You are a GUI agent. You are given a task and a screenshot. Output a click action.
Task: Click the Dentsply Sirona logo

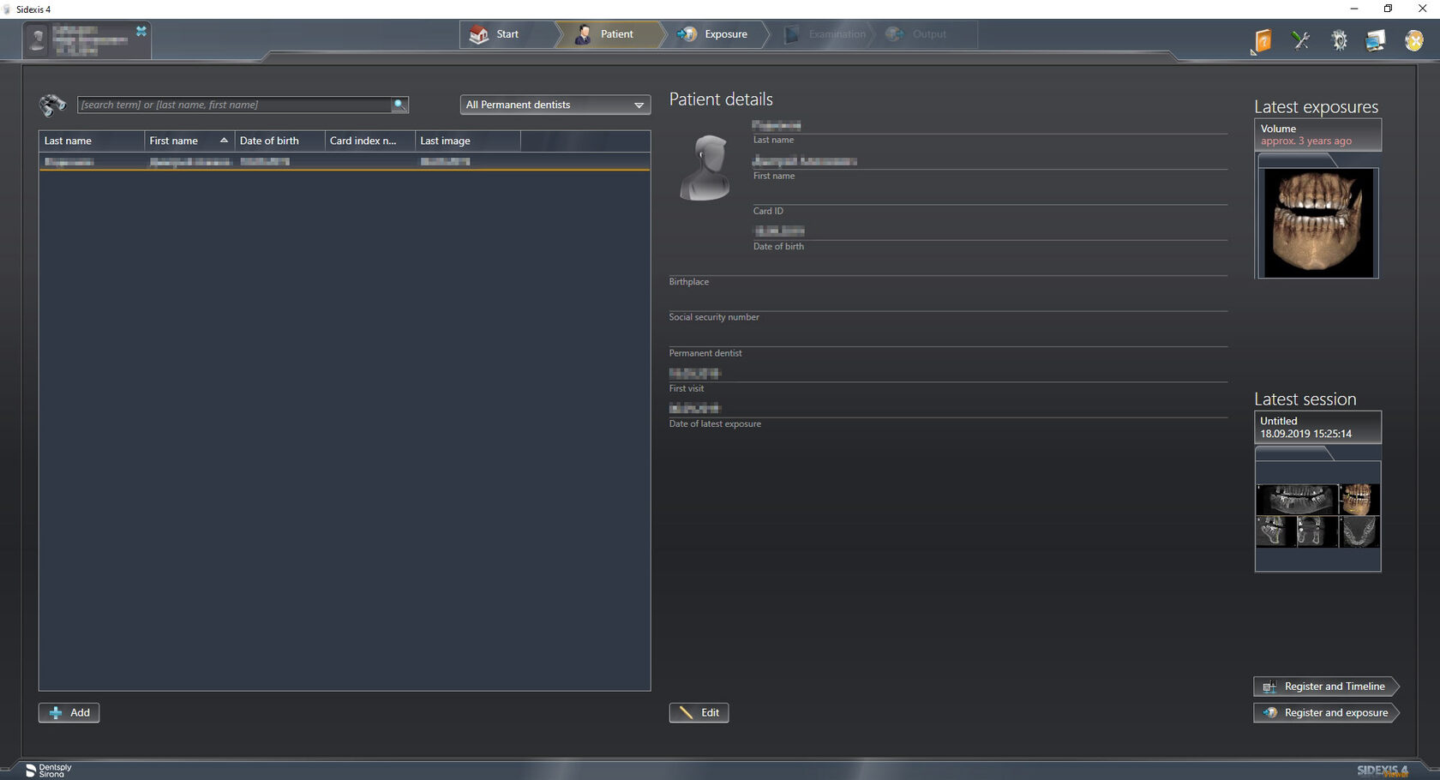[x=48, y=771]
